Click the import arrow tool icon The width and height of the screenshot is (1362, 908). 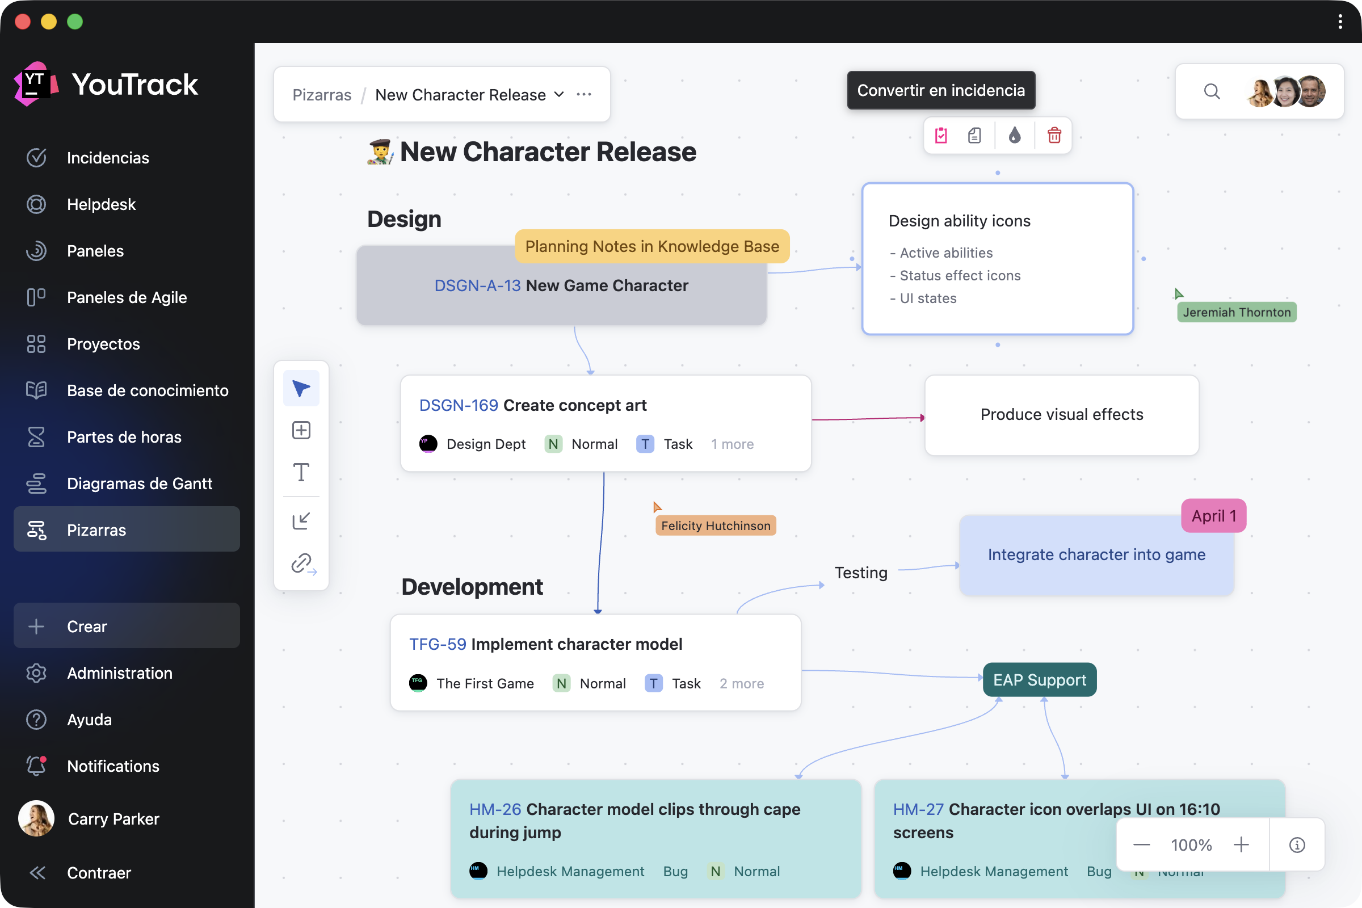pos(301,520)
